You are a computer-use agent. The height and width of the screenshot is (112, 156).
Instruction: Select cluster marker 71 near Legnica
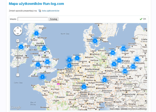click(114, 64)
